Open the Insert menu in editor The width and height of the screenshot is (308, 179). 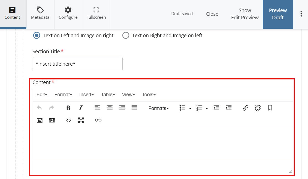point(87,95)
